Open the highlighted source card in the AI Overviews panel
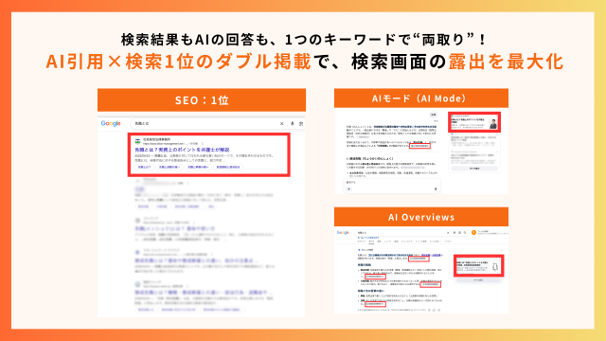Image resolution: width=606 pixels, height=341 pixels. [479, 265]
